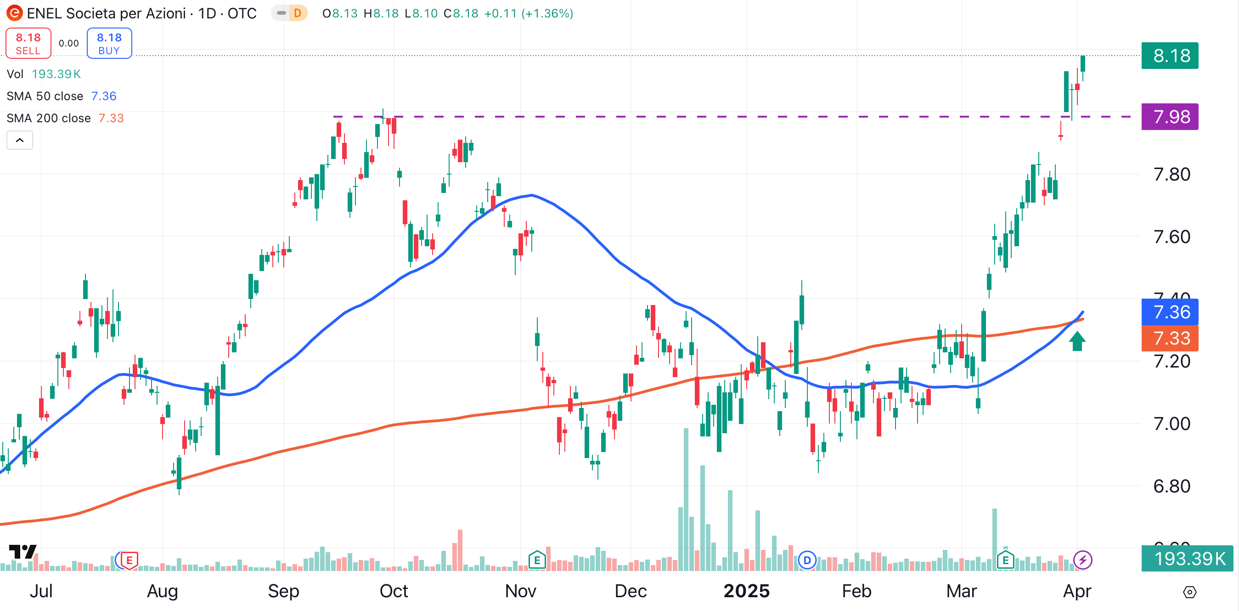Open the purple lightning event marker
Viewport: 1239px width, 611px height.
[x=1082, y=560]
